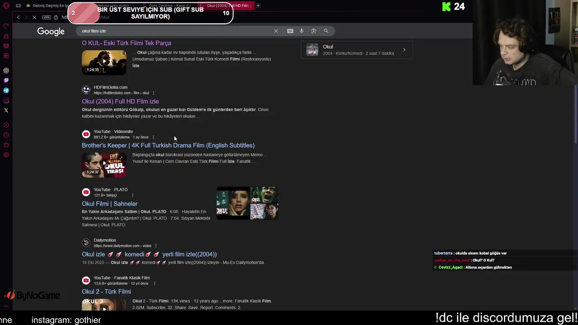The width and height of the screenshot is (578, 325).
Task: Click 'https://hdfilmdelisi.com › film › okul' URL text
Action: click(121, 93)
